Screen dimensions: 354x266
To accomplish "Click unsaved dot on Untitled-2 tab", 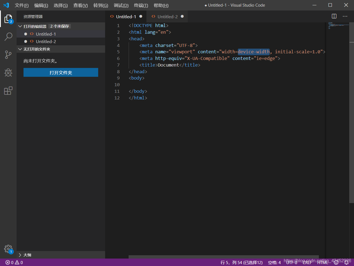I will 182,16.
